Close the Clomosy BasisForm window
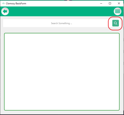 coord(119,3)
